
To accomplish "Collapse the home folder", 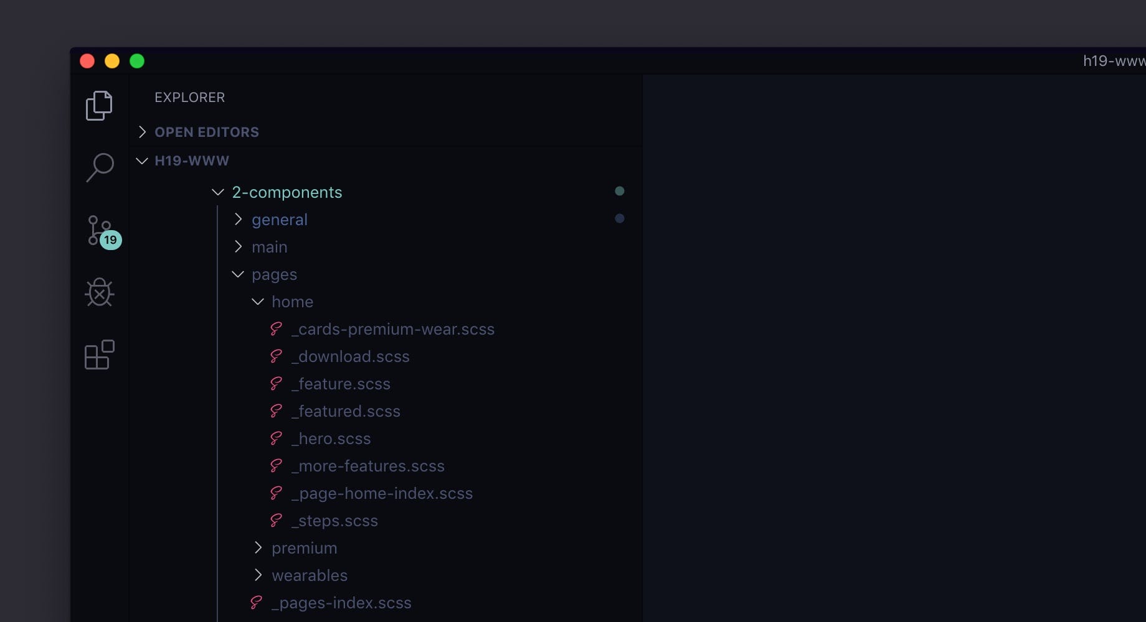I will click(x=258, y=302).
